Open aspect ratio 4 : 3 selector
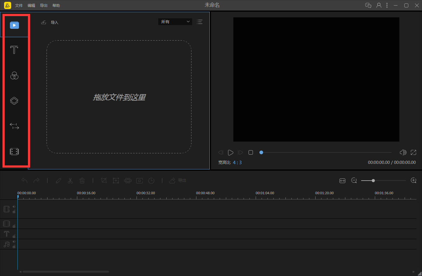This screenshot has width=422, height=276. pyautogui.click(x=237, y=162)
